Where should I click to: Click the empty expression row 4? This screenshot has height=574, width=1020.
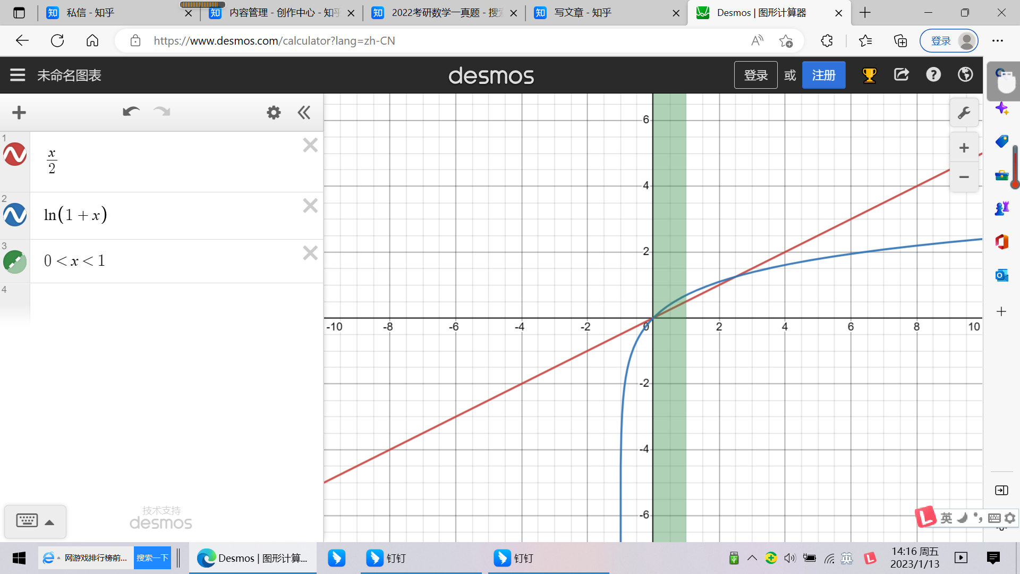click(175, 303)
